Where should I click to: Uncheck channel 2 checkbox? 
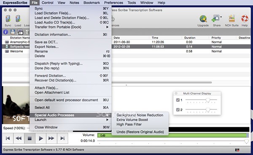tap(178, 110)
